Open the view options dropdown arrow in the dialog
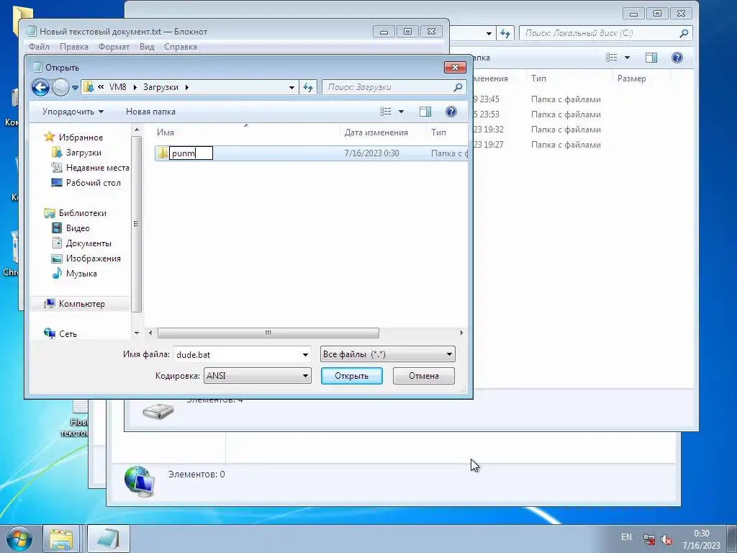Screen dimensions: 737x553 tap(401, 112)
